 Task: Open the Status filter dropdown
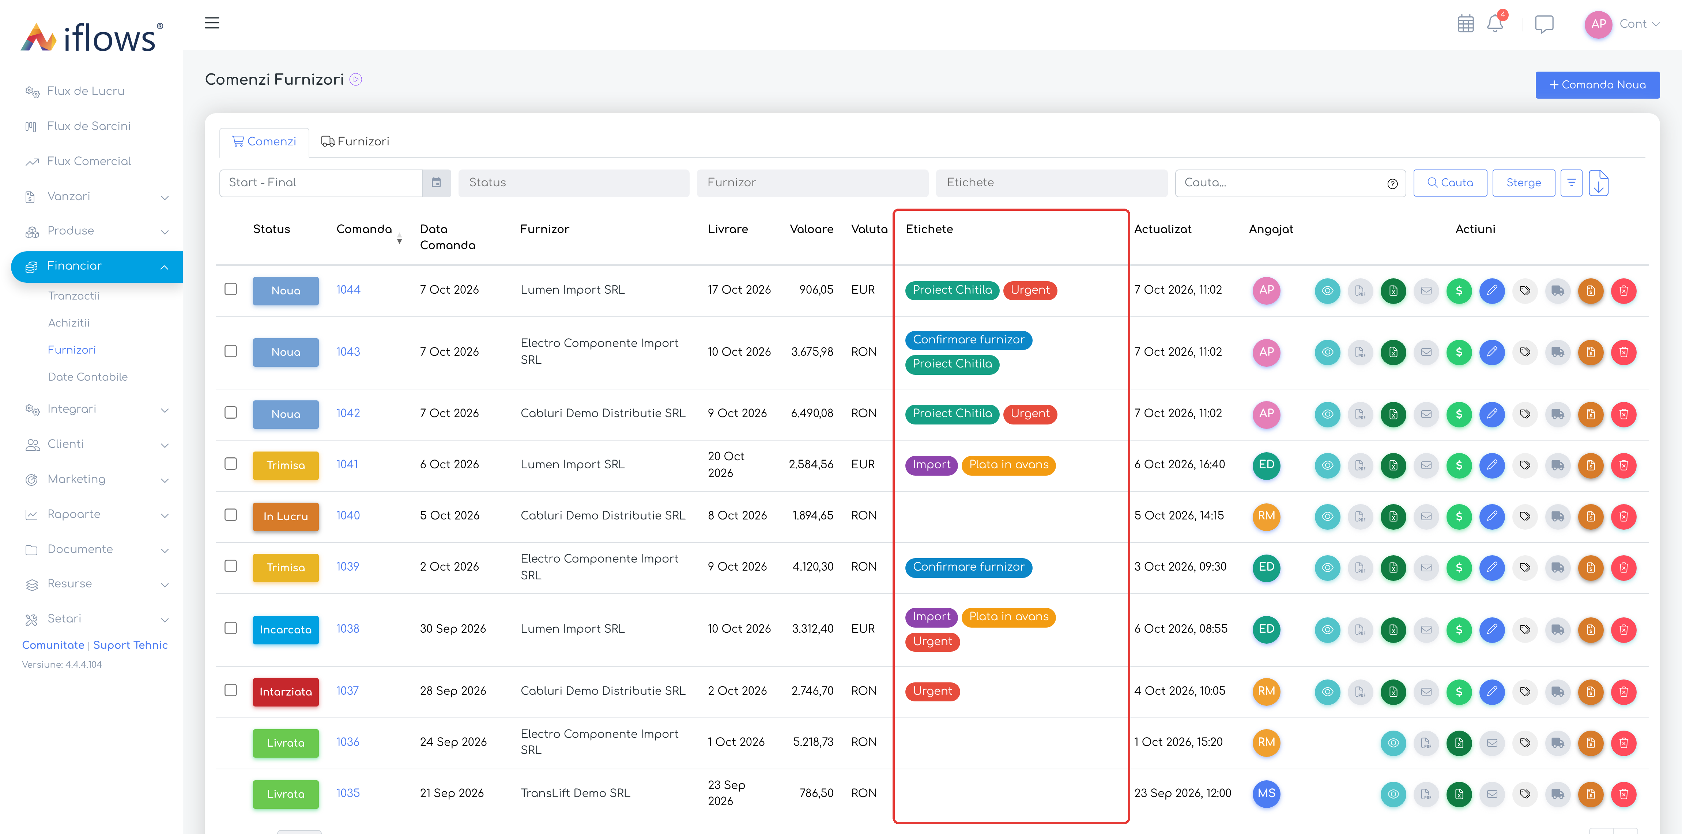[x=573, y=183]
